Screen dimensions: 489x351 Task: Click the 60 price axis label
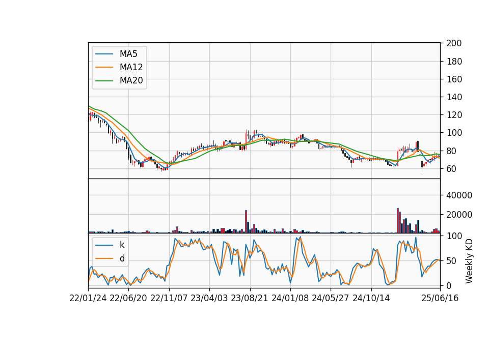(x=451, y=169)
